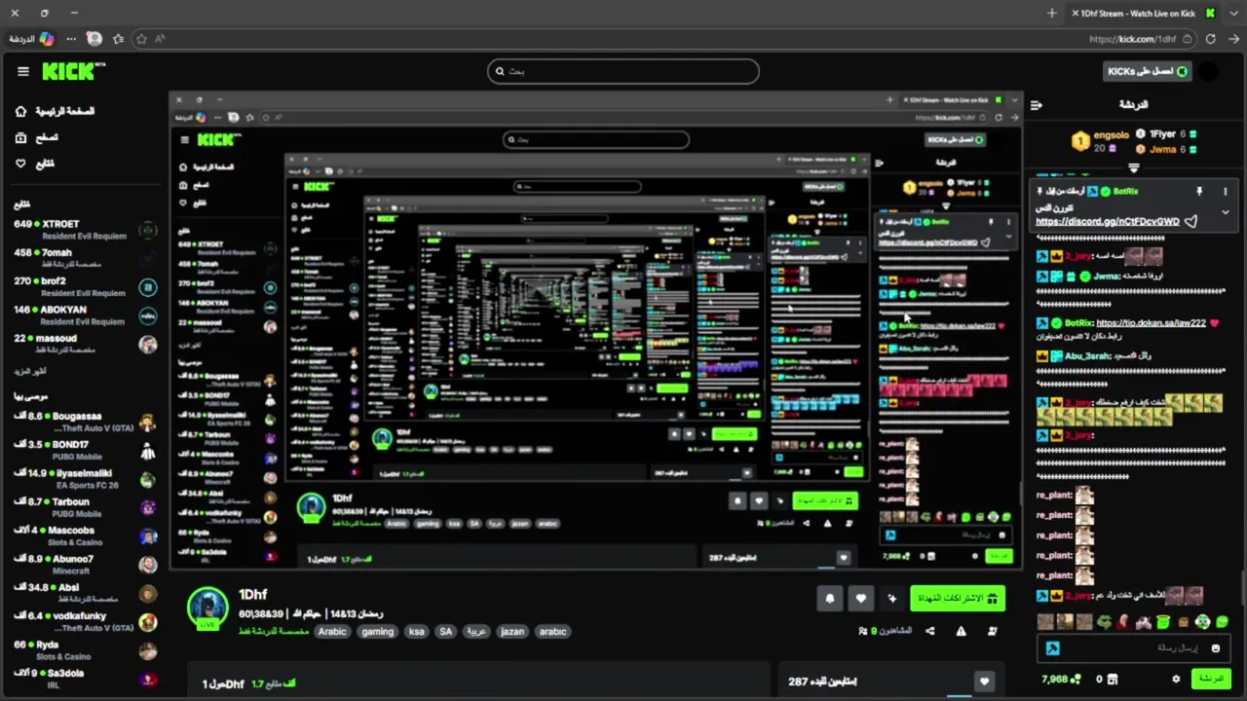Screen dimensions: 1247x701
Task: Open the profile avatar at top right
Action: click(x=1209, y=71)
